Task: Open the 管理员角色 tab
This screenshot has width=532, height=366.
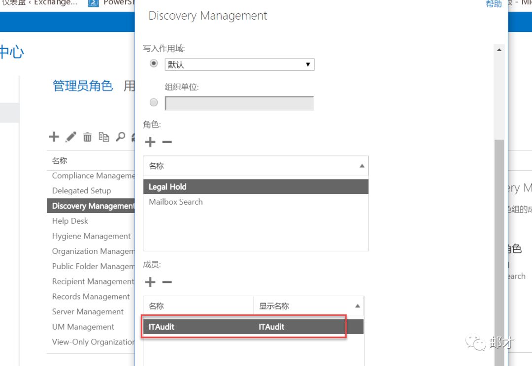Action: [x=83, y=86]
